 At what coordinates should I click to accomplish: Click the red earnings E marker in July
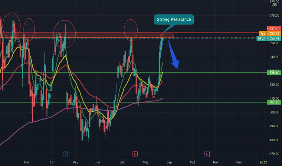(135, 154)
